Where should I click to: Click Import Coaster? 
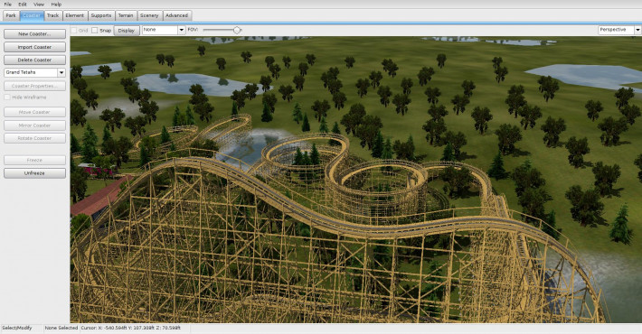34,47
